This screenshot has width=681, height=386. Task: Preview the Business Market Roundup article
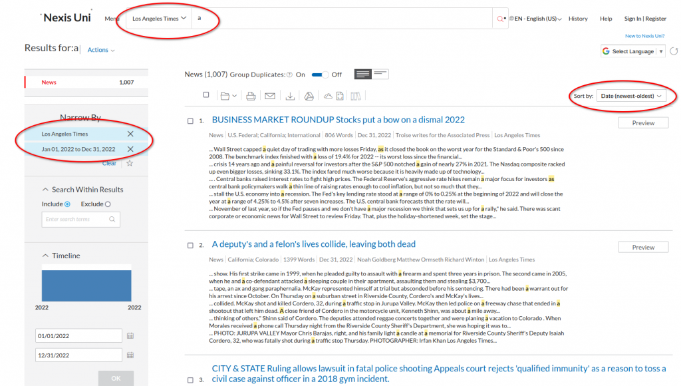coord(643,123)
